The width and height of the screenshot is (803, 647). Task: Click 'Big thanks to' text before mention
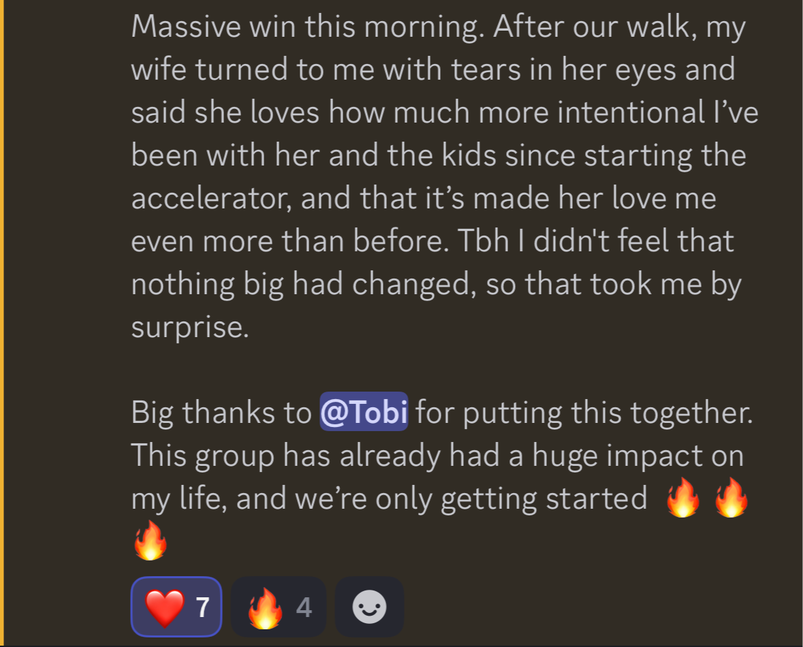221,412
